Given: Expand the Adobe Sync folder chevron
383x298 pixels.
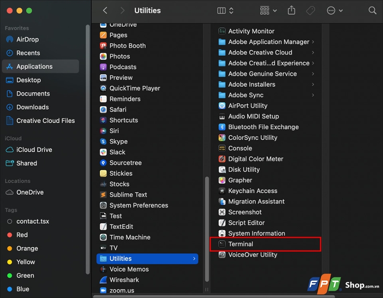Looking at the screenshot, I should [313, 95].
